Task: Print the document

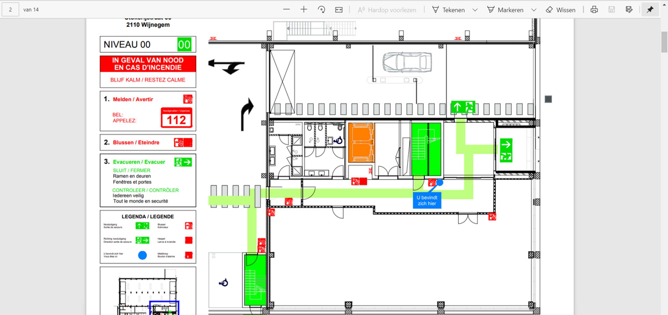Action: 594,10
